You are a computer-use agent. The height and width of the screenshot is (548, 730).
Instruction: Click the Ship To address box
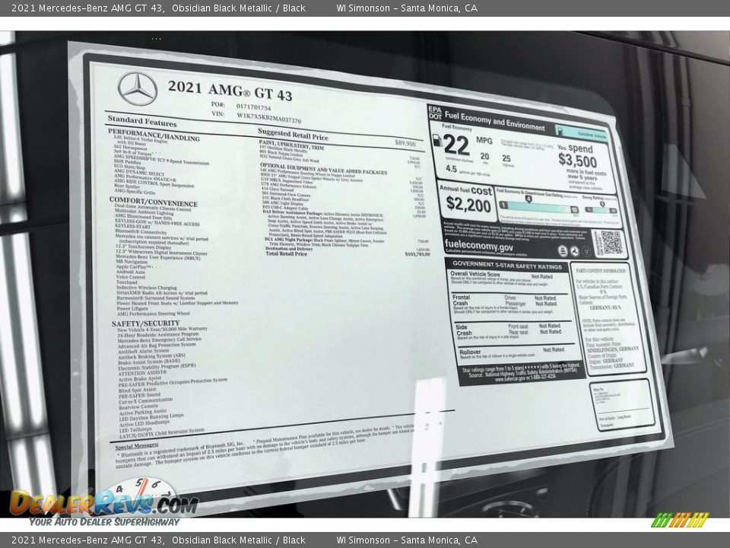coord(622,404)
